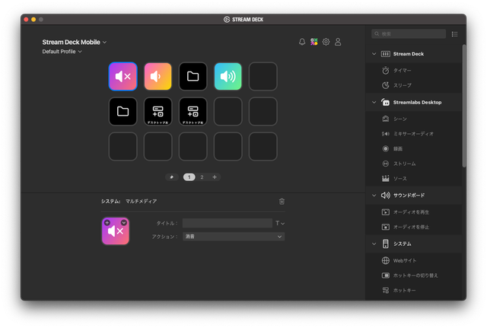Click the pin icon beside the page numbers
487x328 pixels.
(171, 177)
